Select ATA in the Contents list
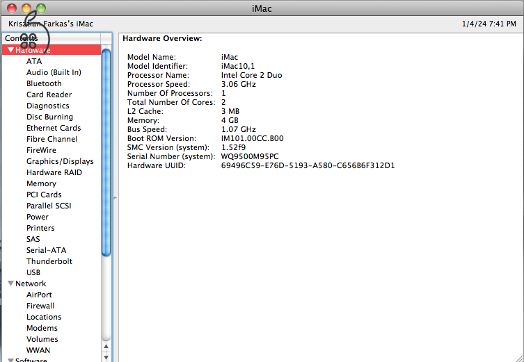The width and height of the screenshot is (524, 362). coord(34,61)
